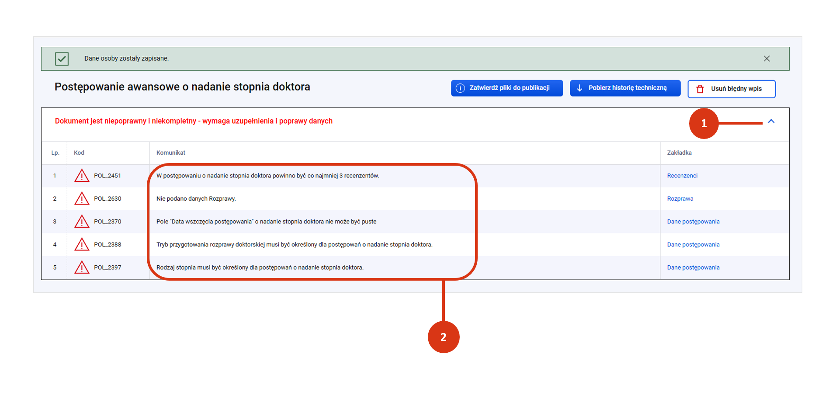Open the 'Recenzenci' tab link
The width and height of the screenshot is (836, 410).
(x=682, y=176)
